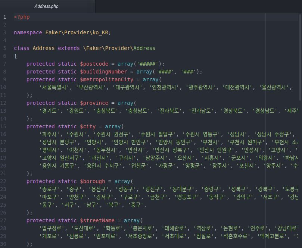Viewport: 302px width, 248px height.
Task: Click the '서울특별시' string on line 10
Action: (55, 87)
